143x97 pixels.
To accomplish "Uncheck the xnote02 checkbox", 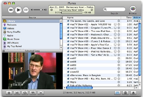I will (x=68, y=72).
